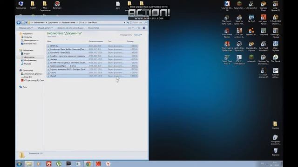The height and width of the screenshot is (167, 298).
Task: Select Документы in the breadcrumb path
Action: point(53,23)
